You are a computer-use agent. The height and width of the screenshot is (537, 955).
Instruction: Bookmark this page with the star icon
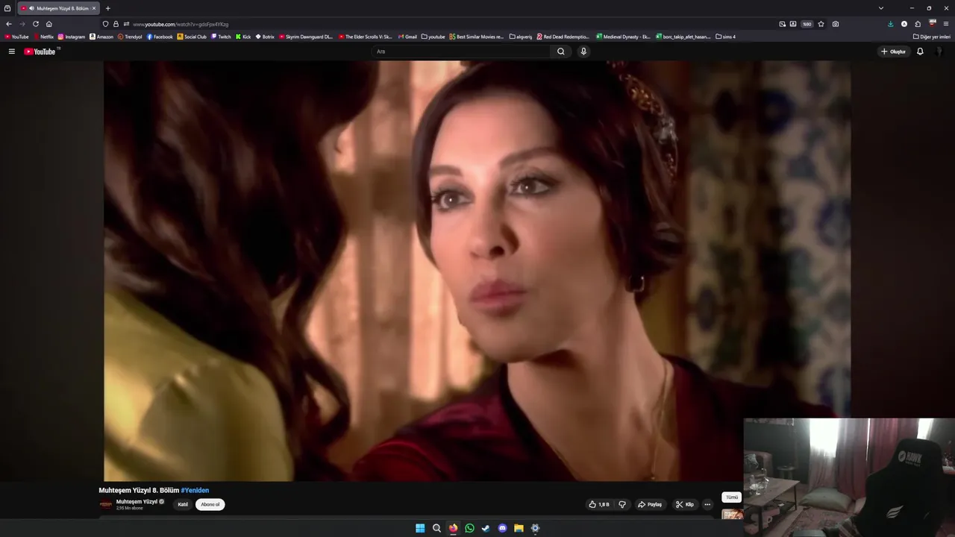(x=821, y=24)
